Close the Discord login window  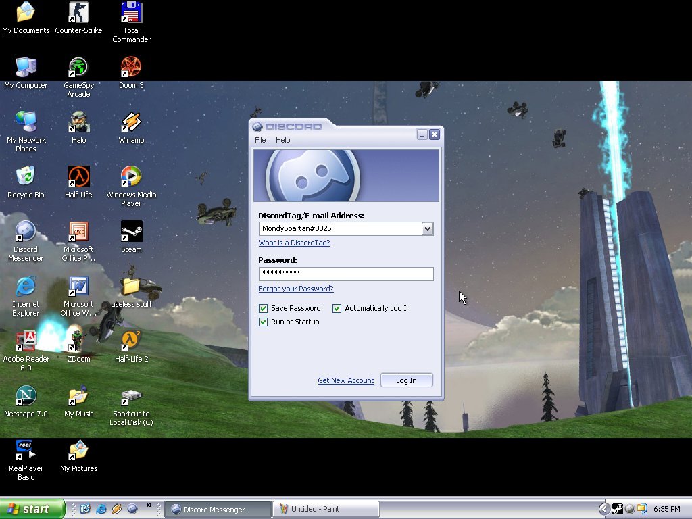coord(435,134)
